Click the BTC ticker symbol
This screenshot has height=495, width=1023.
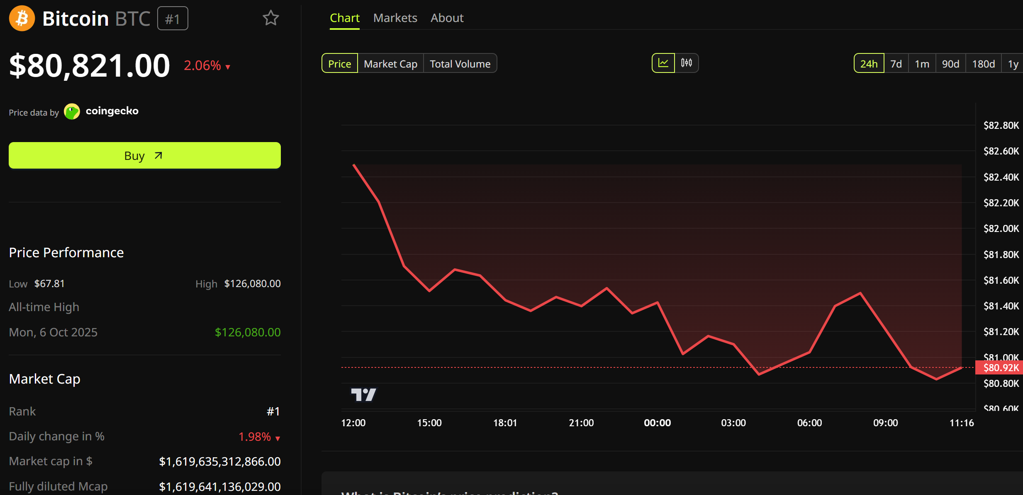point(132,19)
